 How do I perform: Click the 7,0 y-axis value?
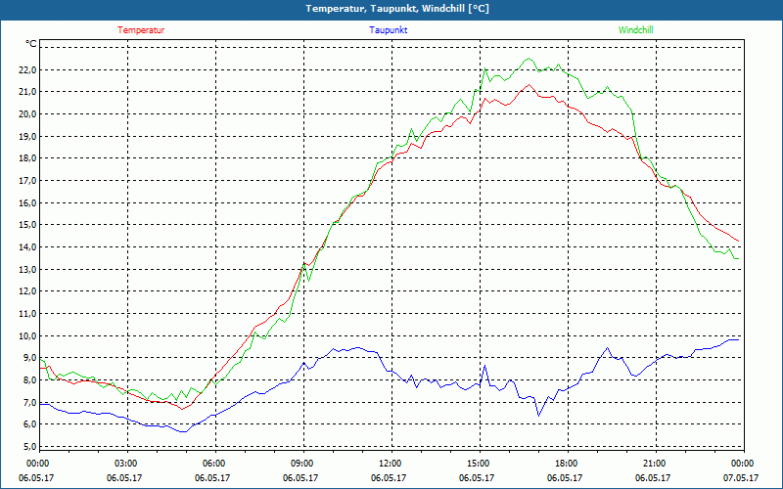[29, 402]
